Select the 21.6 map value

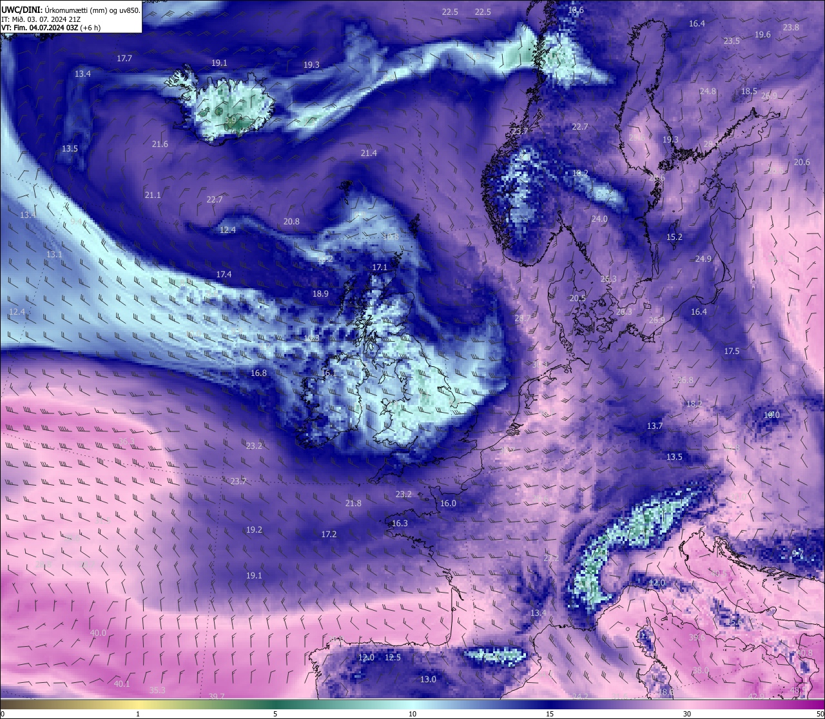(x=160, y=144)
